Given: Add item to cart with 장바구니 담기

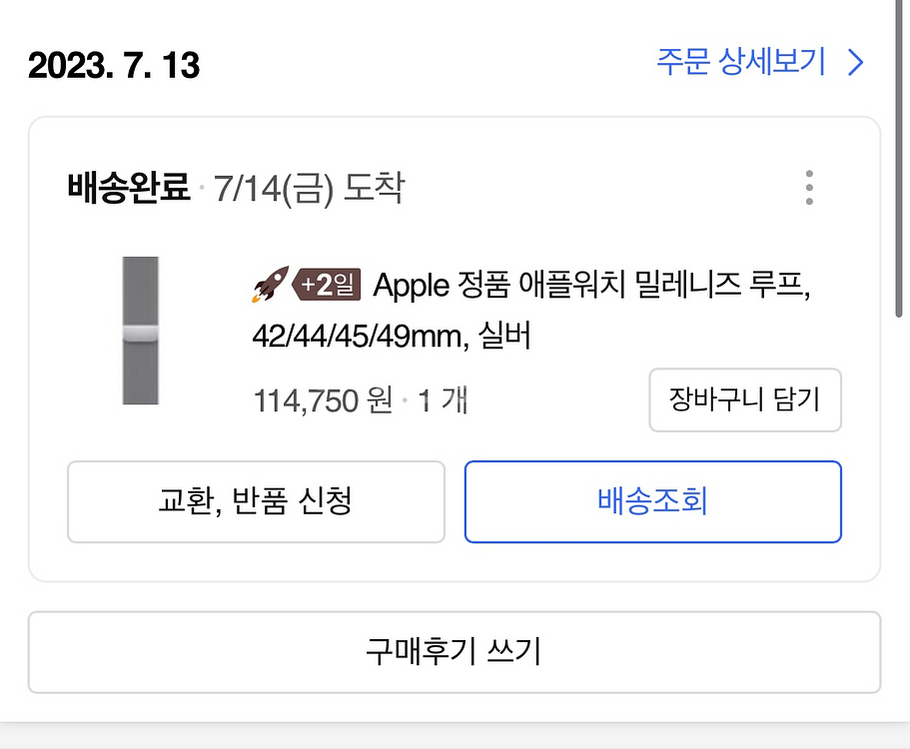Looking at the screenshot, I should 745,400.
